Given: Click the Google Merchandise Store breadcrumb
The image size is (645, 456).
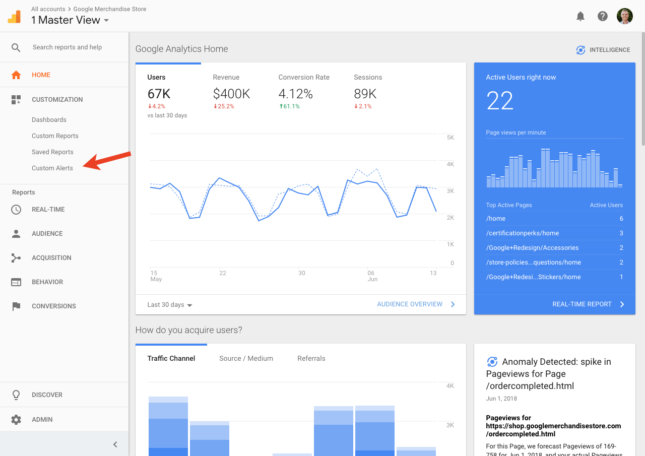Looking at the screenshot, I should [110, 9].
